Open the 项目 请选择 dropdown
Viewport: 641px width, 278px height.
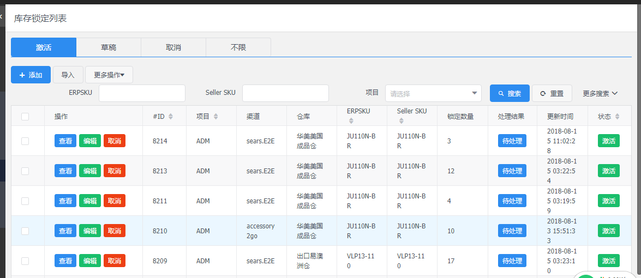[433, 93]
